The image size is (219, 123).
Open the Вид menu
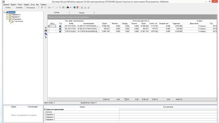pos(37,4)
